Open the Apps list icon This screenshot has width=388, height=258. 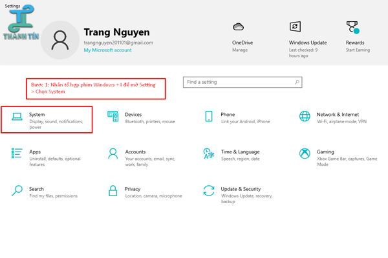click(x=17, y=153)
